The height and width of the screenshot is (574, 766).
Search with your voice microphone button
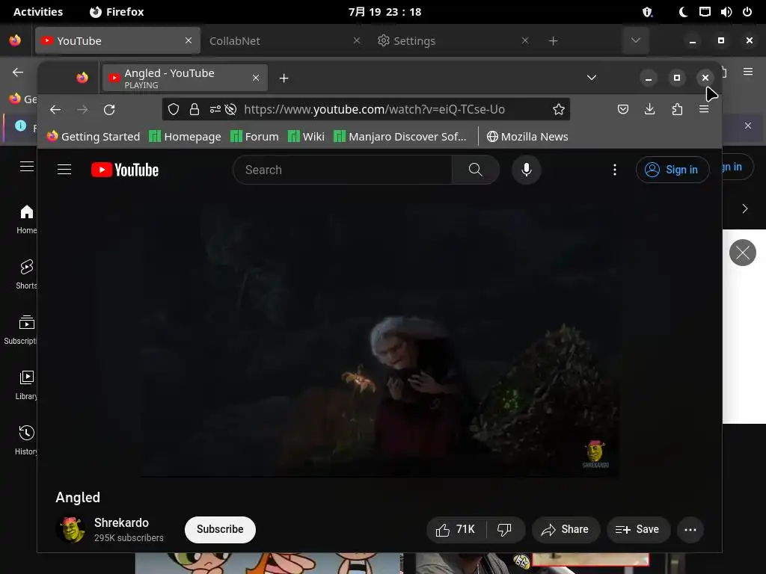click(526, 170)
